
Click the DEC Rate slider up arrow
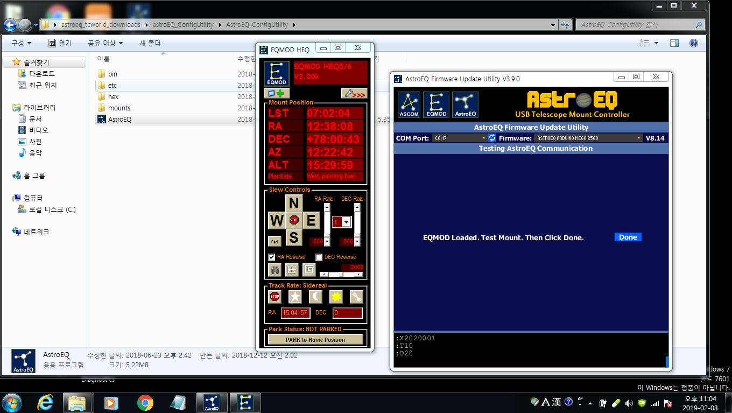tap(357, 207)
